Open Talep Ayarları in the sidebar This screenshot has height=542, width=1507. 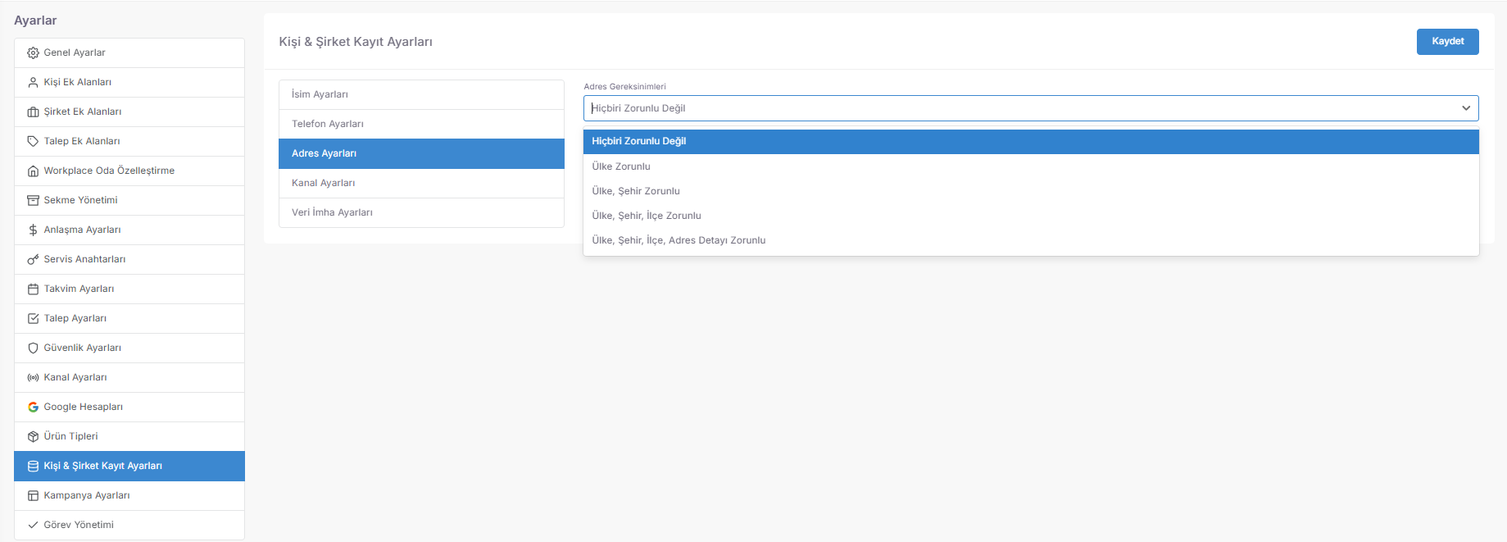pos(129,318)
